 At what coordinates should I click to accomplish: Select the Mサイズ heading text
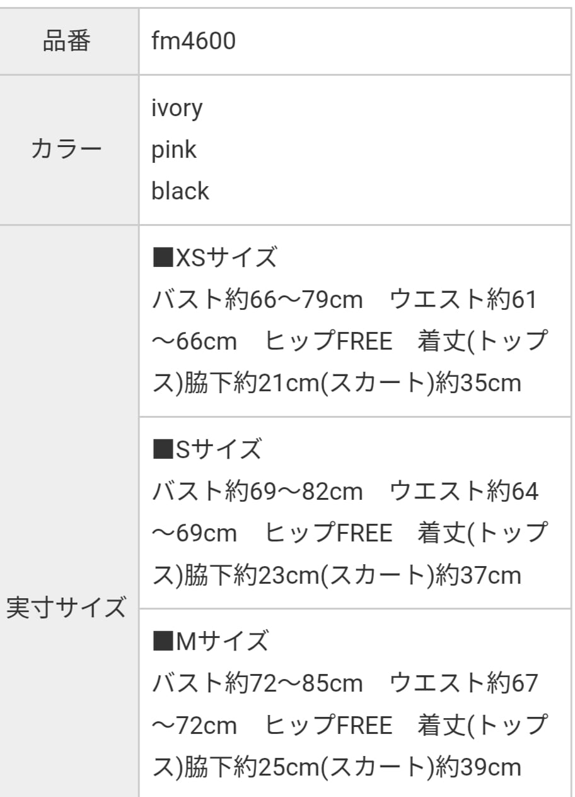pyautogui.click(x=222, y=641)
